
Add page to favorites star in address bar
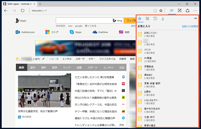coord(161,11)
